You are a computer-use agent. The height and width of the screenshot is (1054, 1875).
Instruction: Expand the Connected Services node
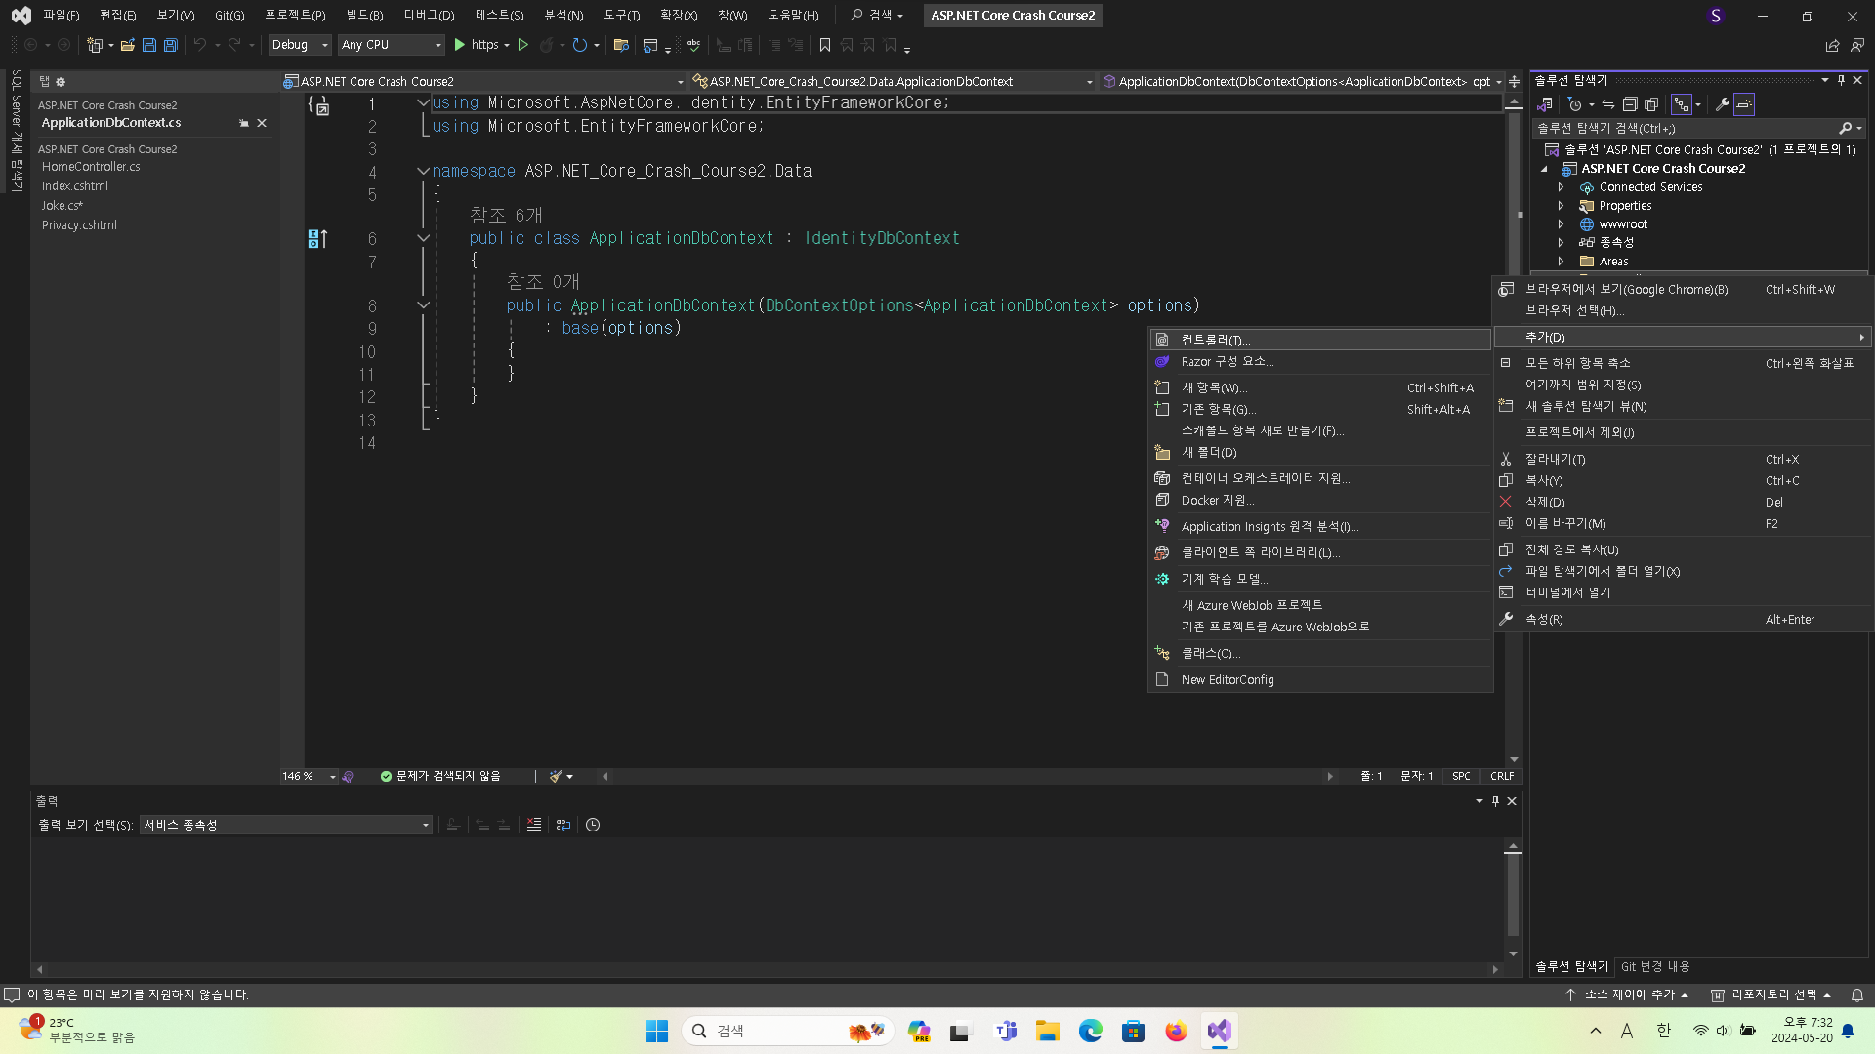pyautogui.click(x=1561, y=187)
